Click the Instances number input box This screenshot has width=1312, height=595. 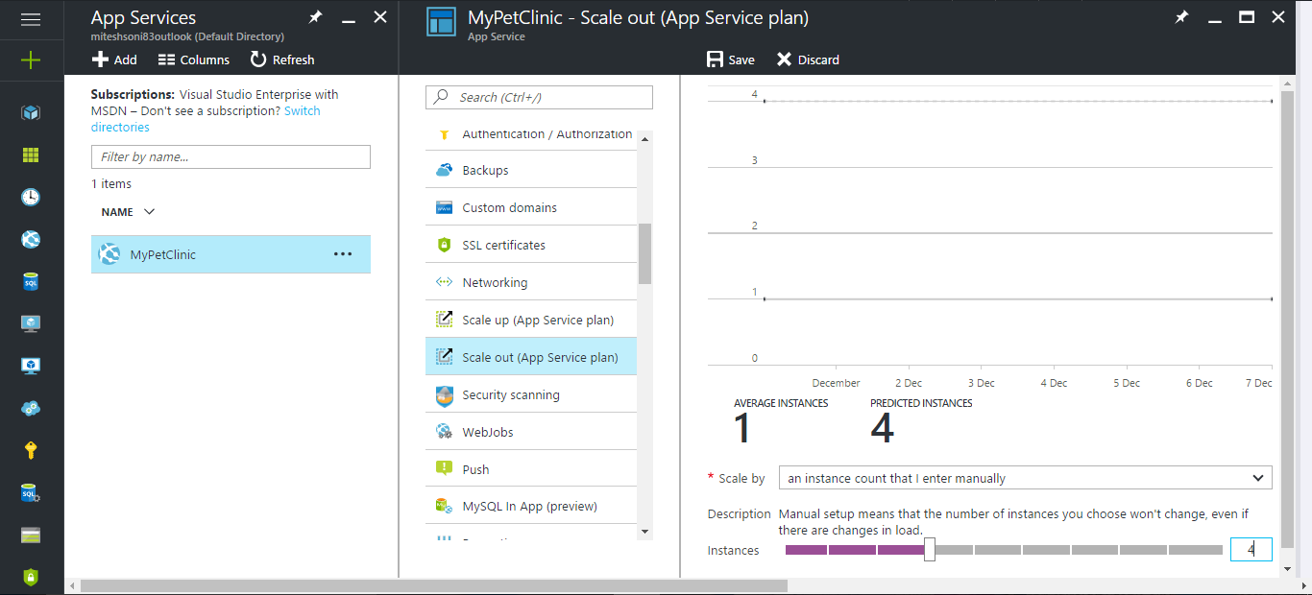[1251, 550]
